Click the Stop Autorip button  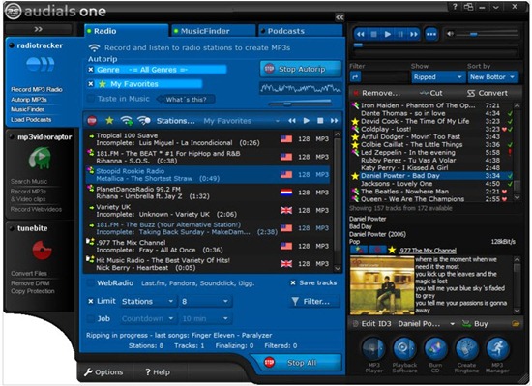pos(301,70)
